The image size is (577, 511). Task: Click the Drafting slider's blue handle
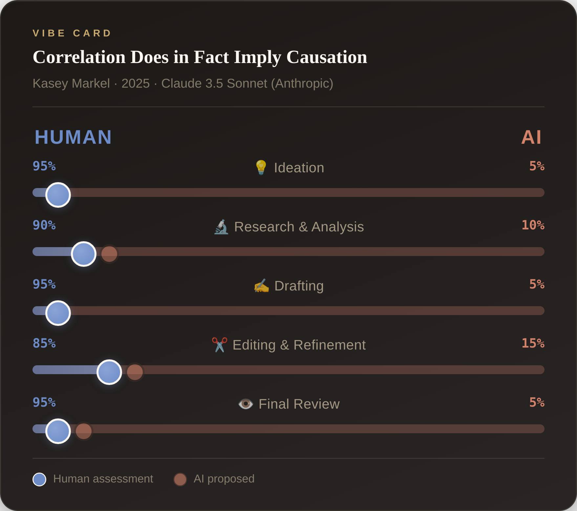[x=58, y=313]
